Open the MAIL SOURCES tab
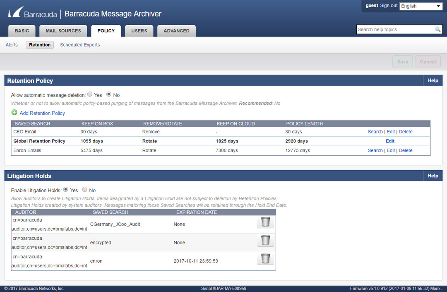 pyautogui.click(x=63, y=31)
